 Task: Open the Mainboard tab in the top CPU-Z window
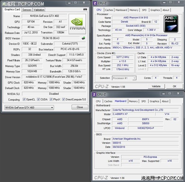tap(121, 10)
